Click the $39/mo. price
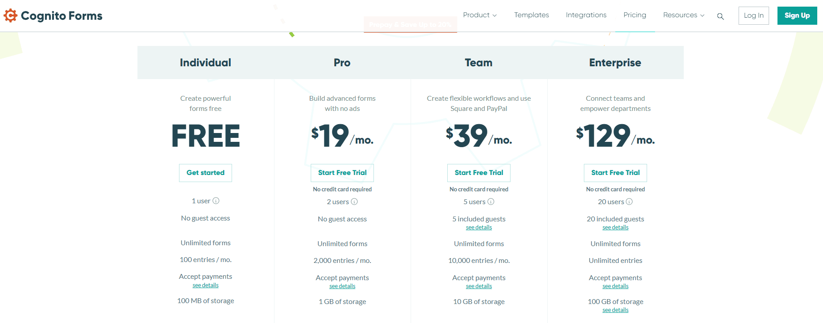The image size is (823, 323). point(479,136)
